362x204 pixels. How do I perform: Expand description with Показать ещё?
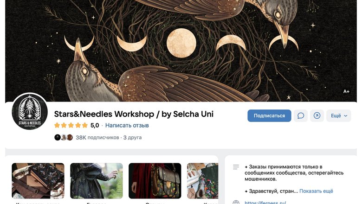point(316,191)
